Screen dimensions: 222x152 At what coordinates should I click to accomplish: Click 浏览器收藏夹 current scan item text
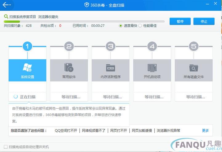point(48,17)
